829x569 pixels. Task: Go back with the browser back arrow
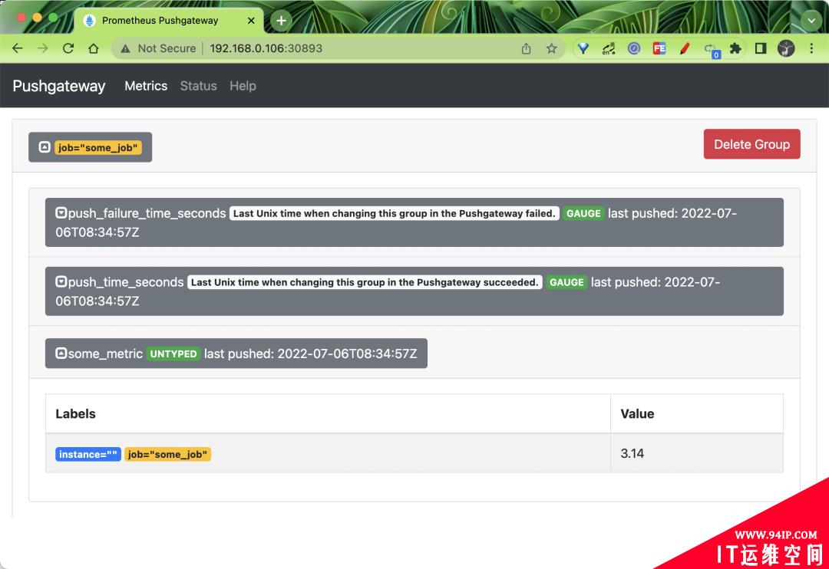point(18,48)
